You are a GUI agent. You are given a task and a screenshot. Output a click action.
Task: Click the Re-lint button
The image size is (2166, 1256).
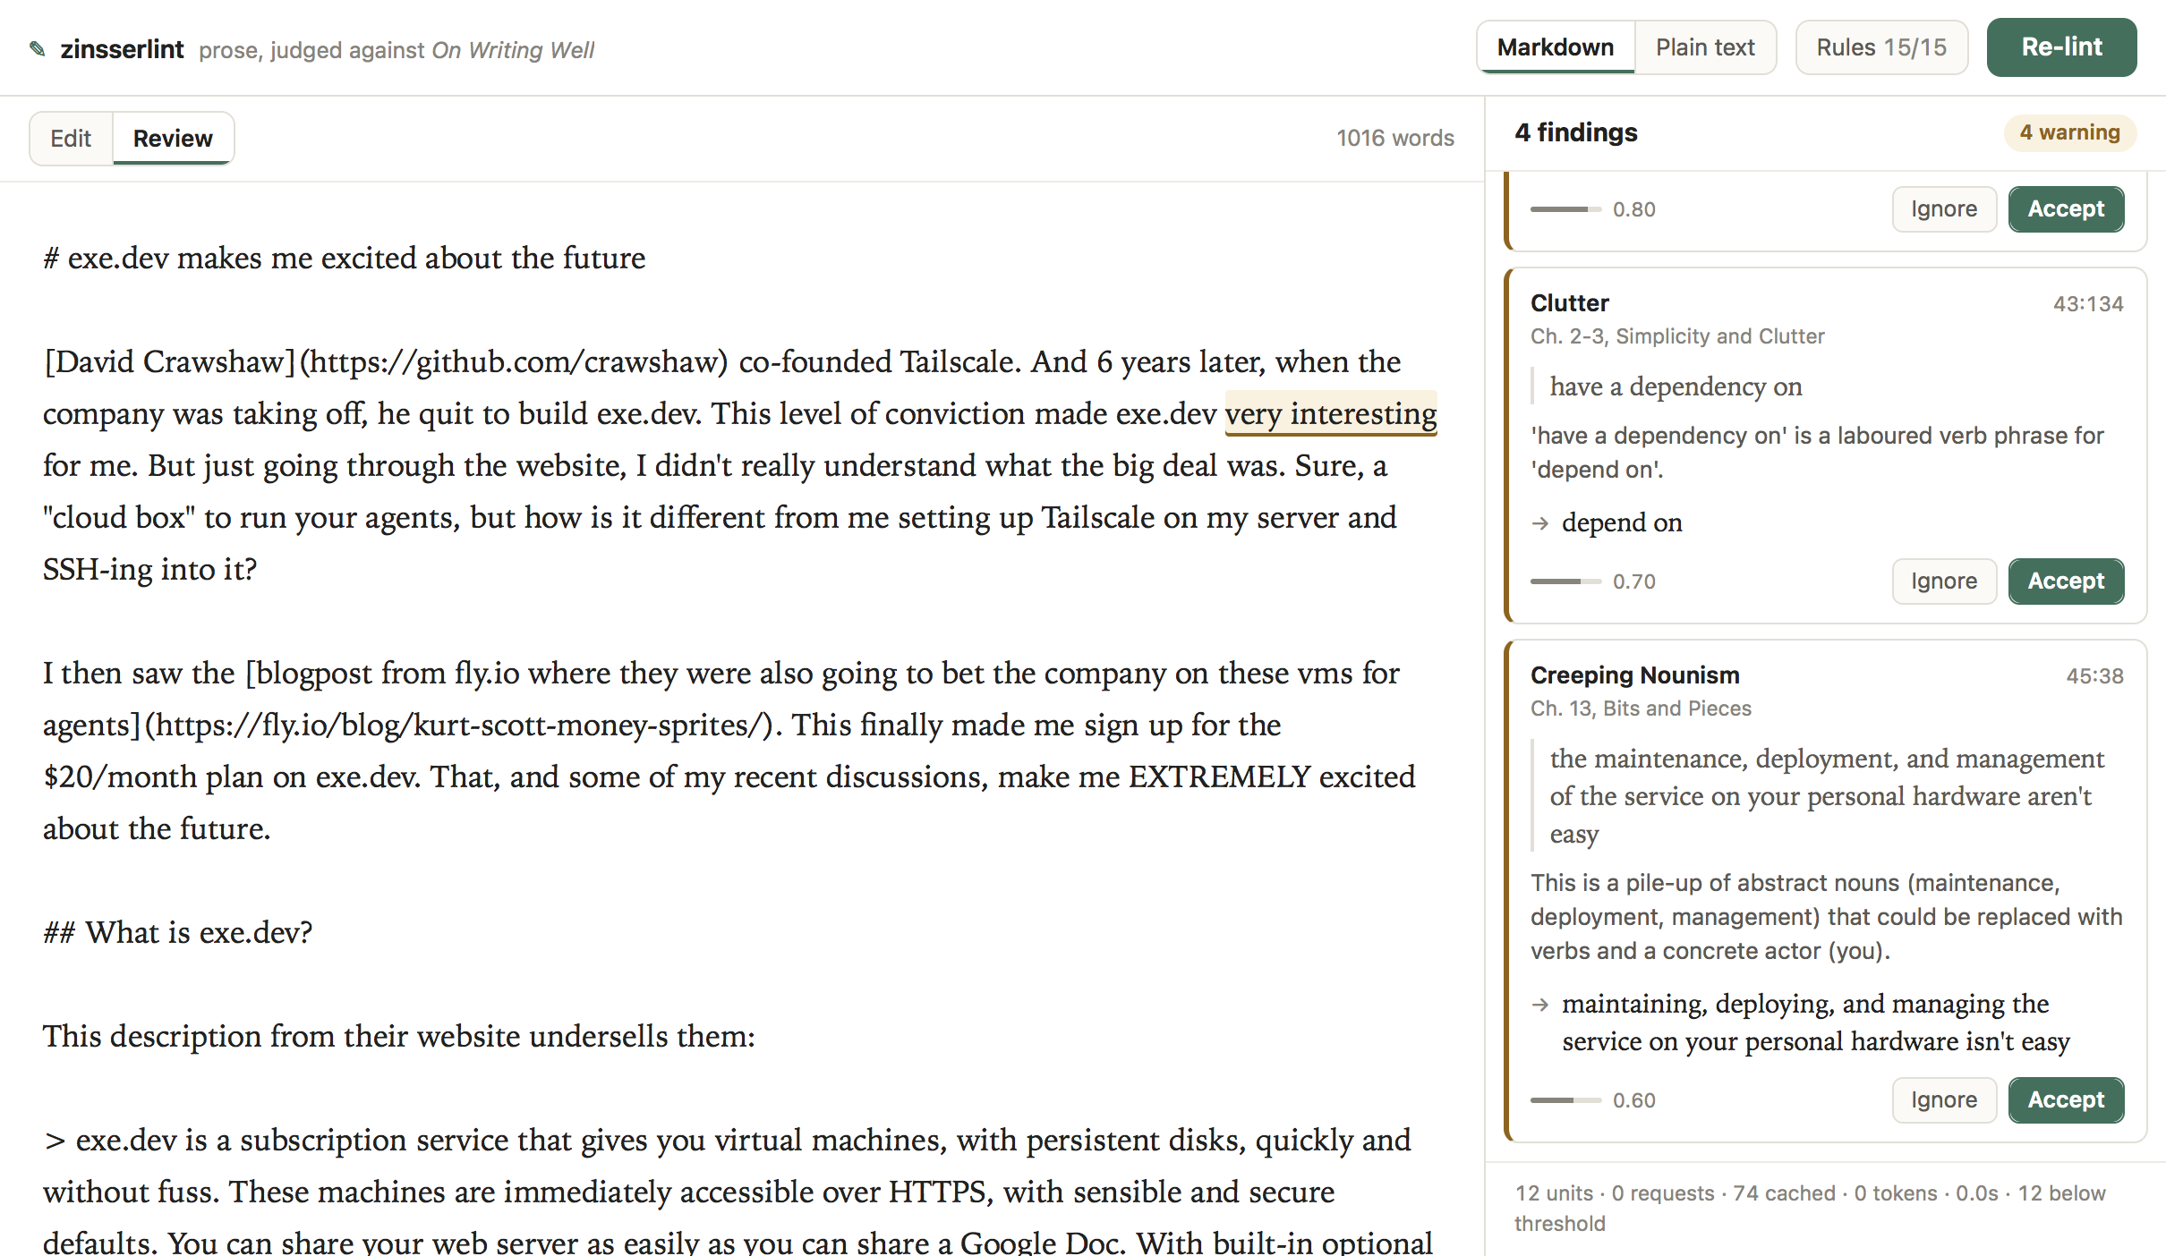click(x=2061, y=47)
